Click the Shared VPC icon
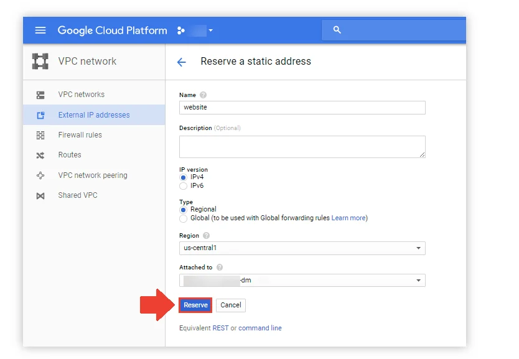This screenshot has height=359, width=519. [40, 195]
